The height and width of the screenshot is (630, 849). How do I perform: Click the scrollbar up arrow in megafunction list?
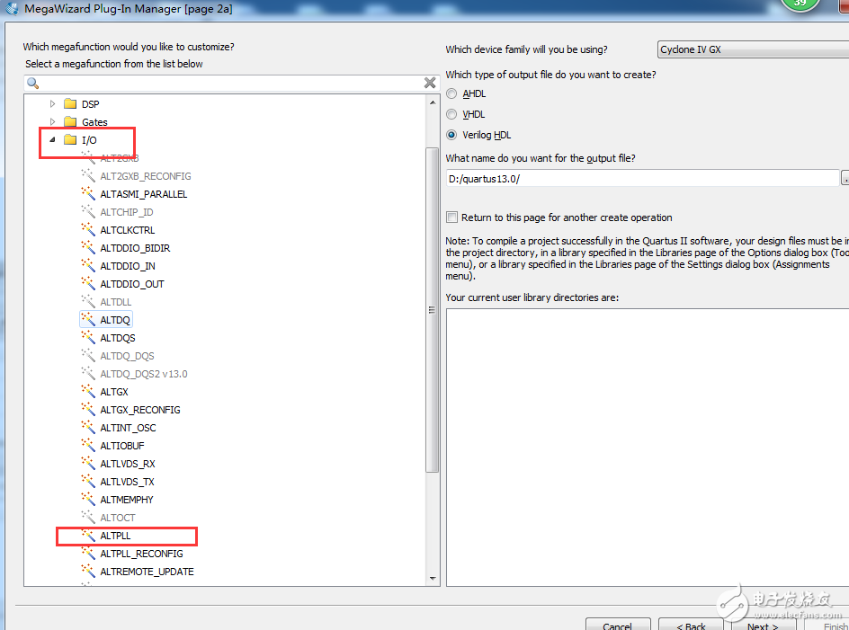coord(432,102)
